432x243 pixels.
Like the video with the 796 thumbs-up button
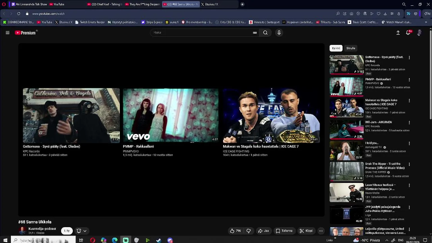coord(236,231)
